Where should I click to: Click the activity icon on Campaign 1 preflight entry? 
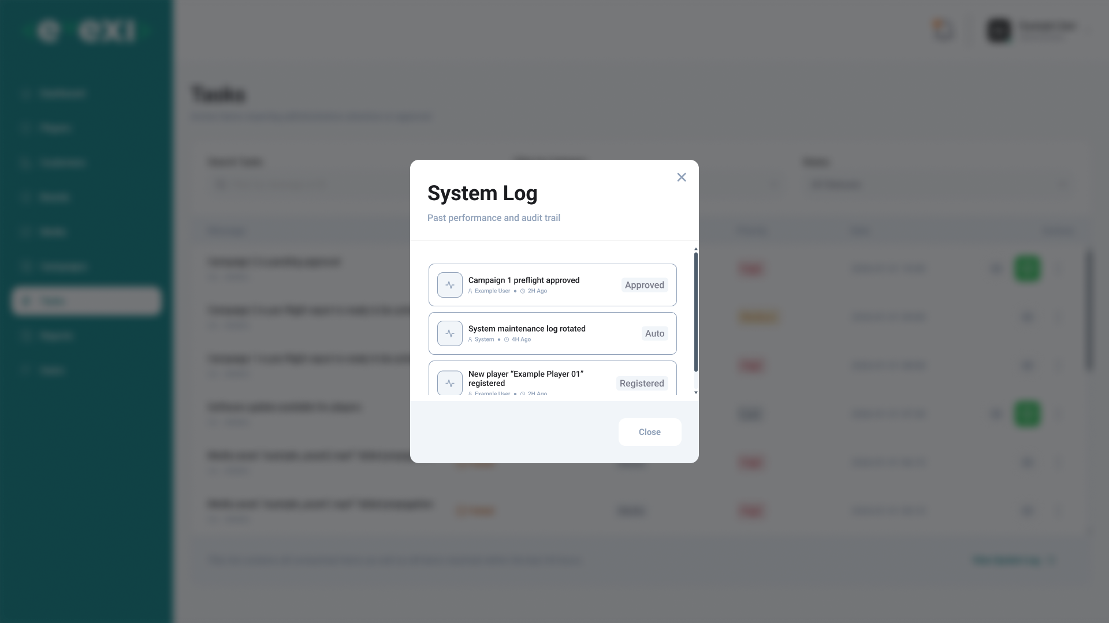point(450,285)
